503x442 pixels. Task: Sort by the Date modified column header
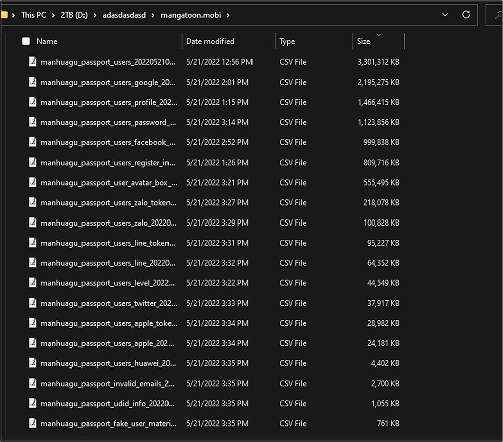point(210,41)
